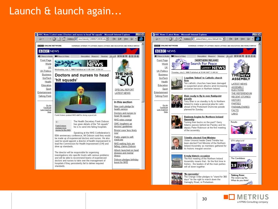Click News in Video camera icon in right window
The width and height of the screenshot is (278, 209).
pos(172,56)
